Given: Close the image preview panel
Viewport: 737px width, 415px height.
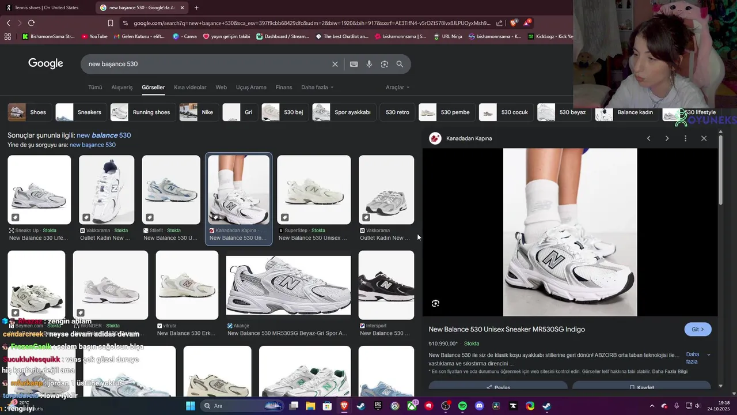Looking at the screenshot, I should coord(704,138).
